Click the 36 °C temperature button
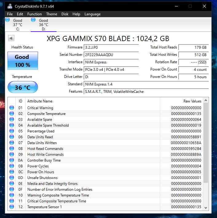The height and width of the screenshot is (218, 217). coord(23,87)
